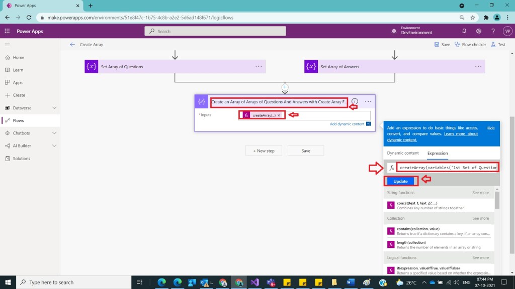Open ellipsis menu on Set Array of Questions
This screenshot has width=515, height=289.
259,66
